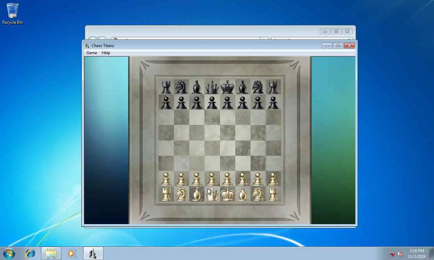Image resolution: width=434 pixels, height=260 pixels.
Task: Maximize the background Explorer window
Action: [x=336, y=31]
